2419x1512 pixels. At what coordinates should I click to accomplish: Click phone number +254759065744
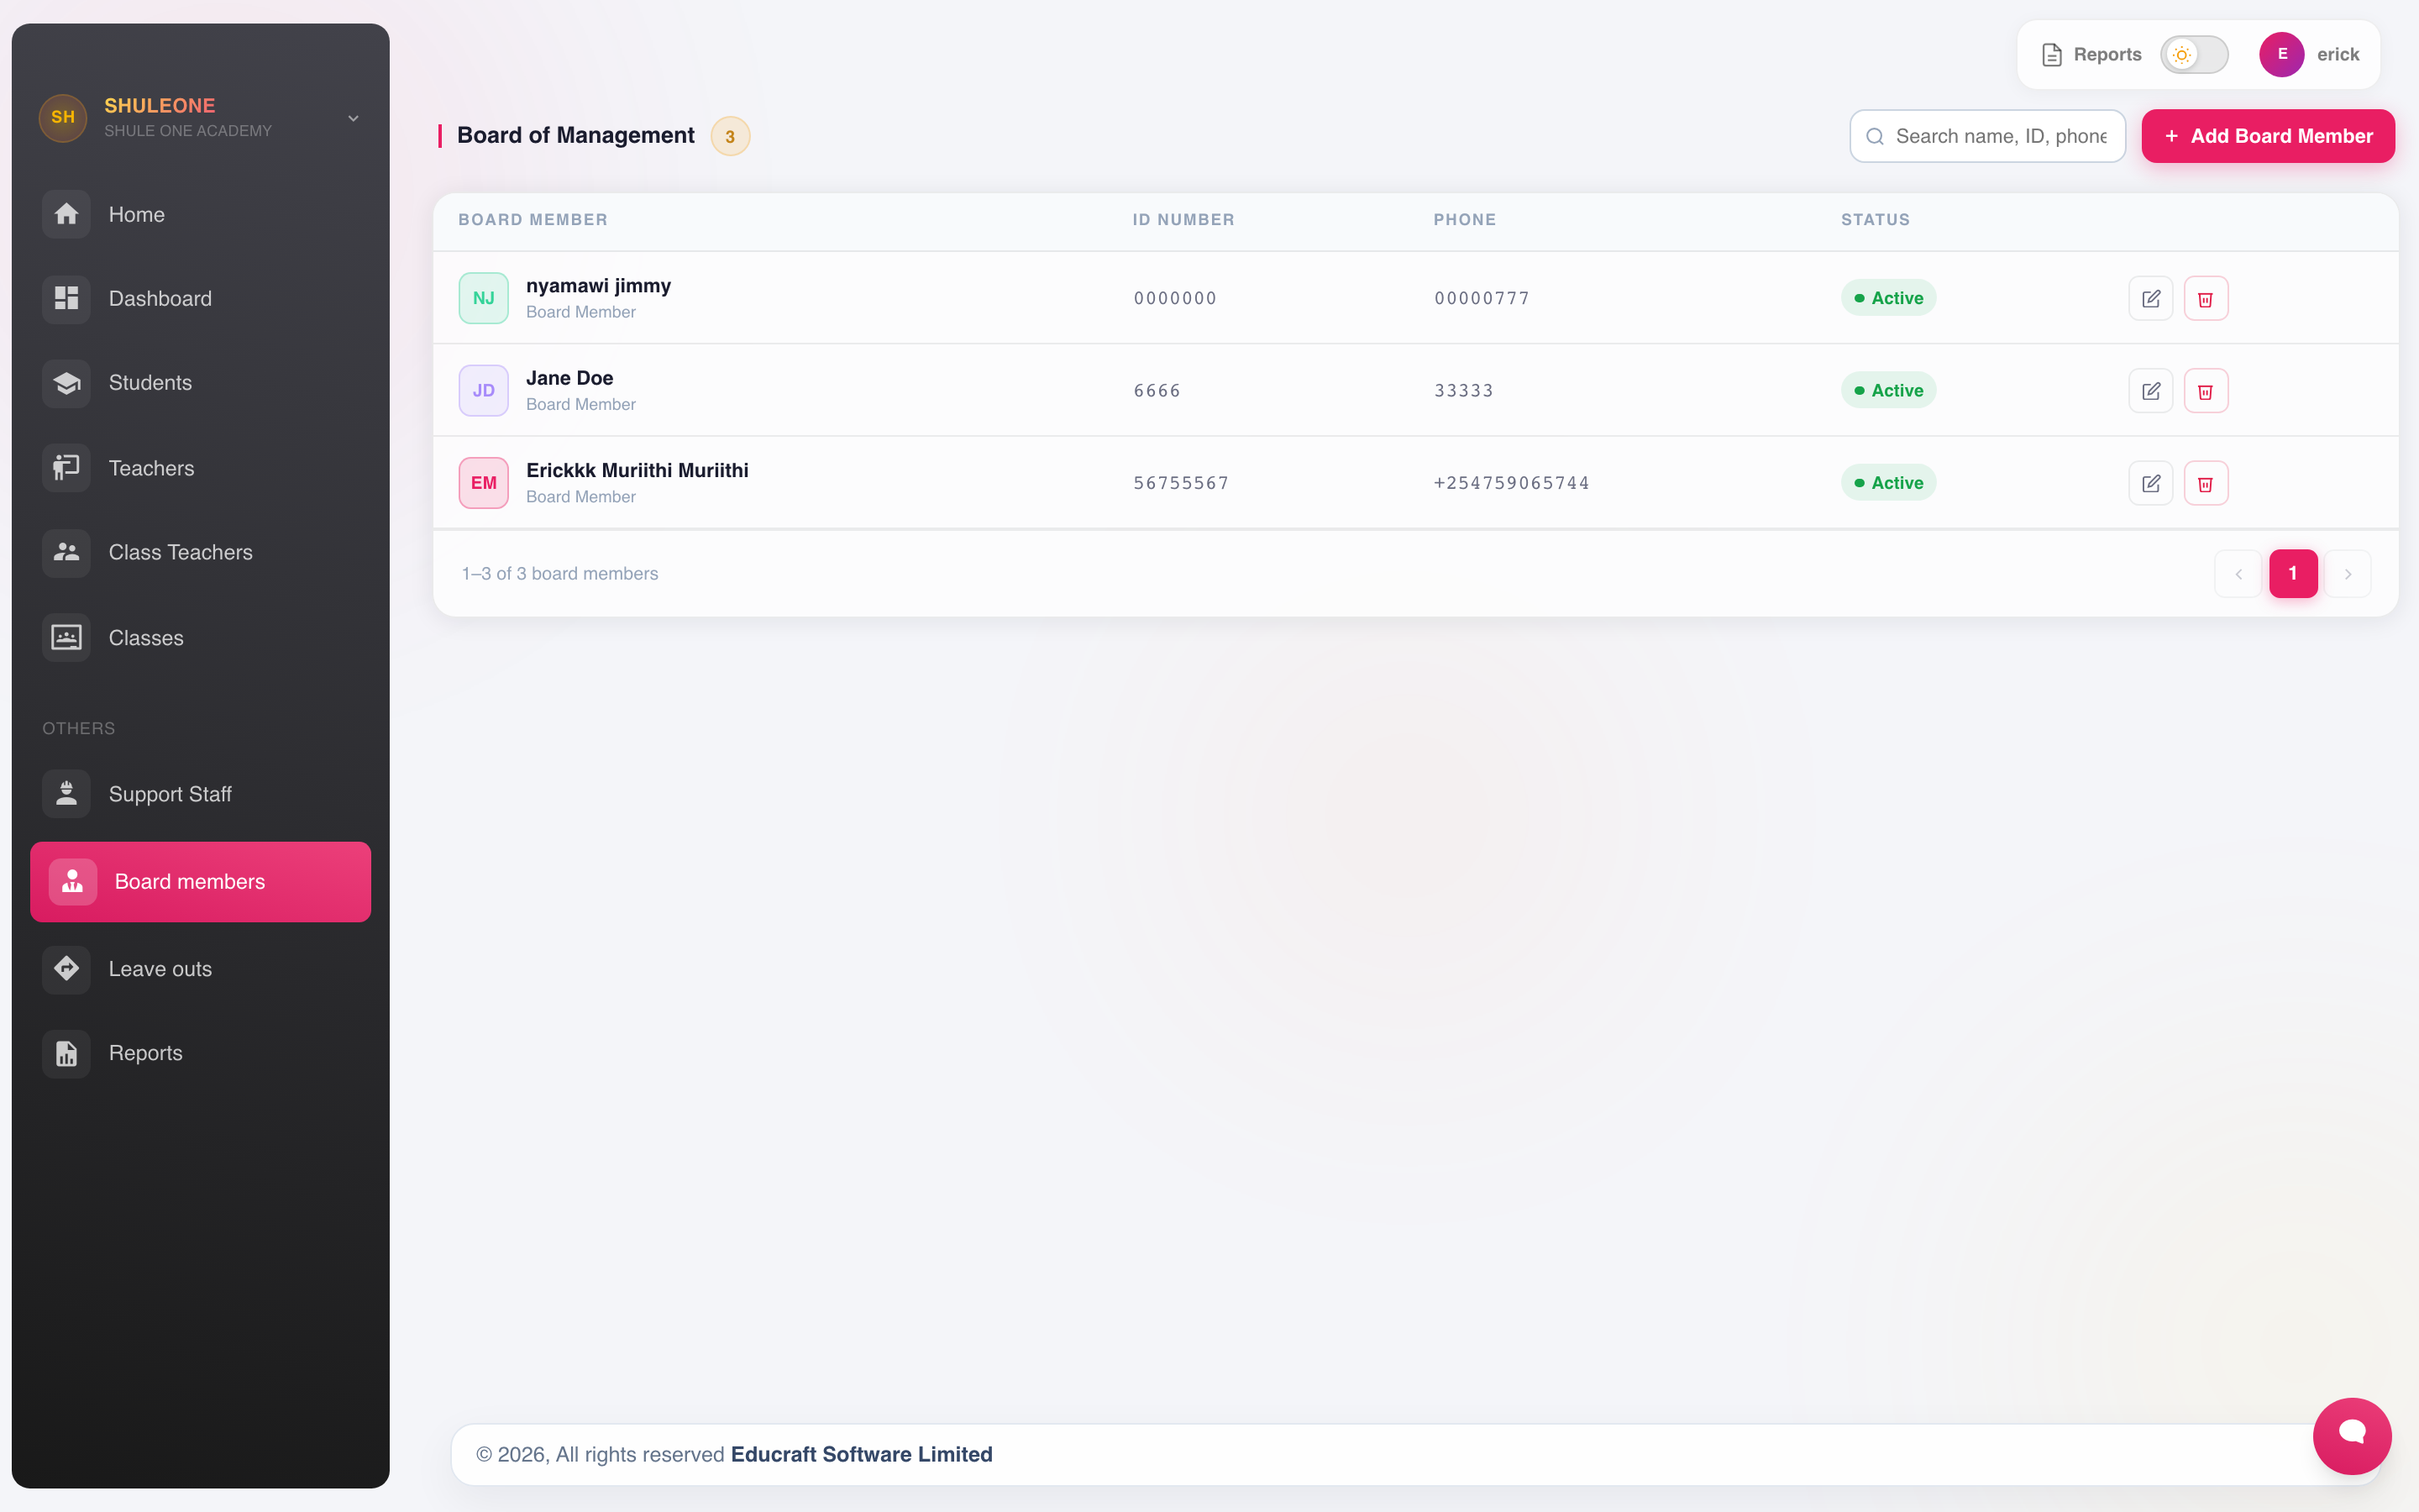1511,483
